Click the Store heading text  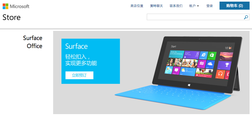(x=12, y=17)
